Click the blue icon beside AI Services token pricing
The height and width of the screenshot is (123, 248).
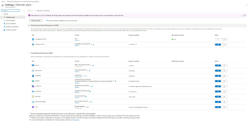[x=90, y=91]
